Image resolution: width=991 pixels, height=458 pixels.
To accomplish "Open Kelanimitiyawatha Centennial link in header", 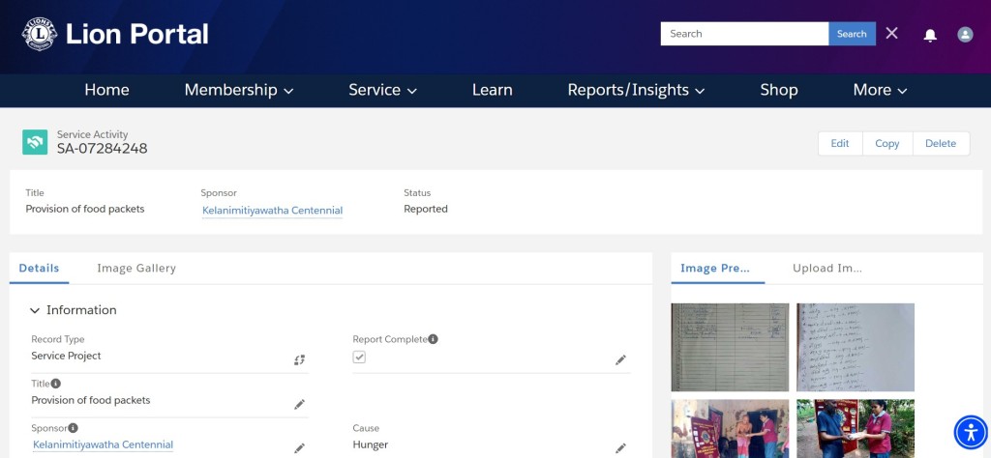I will point(272,211).
